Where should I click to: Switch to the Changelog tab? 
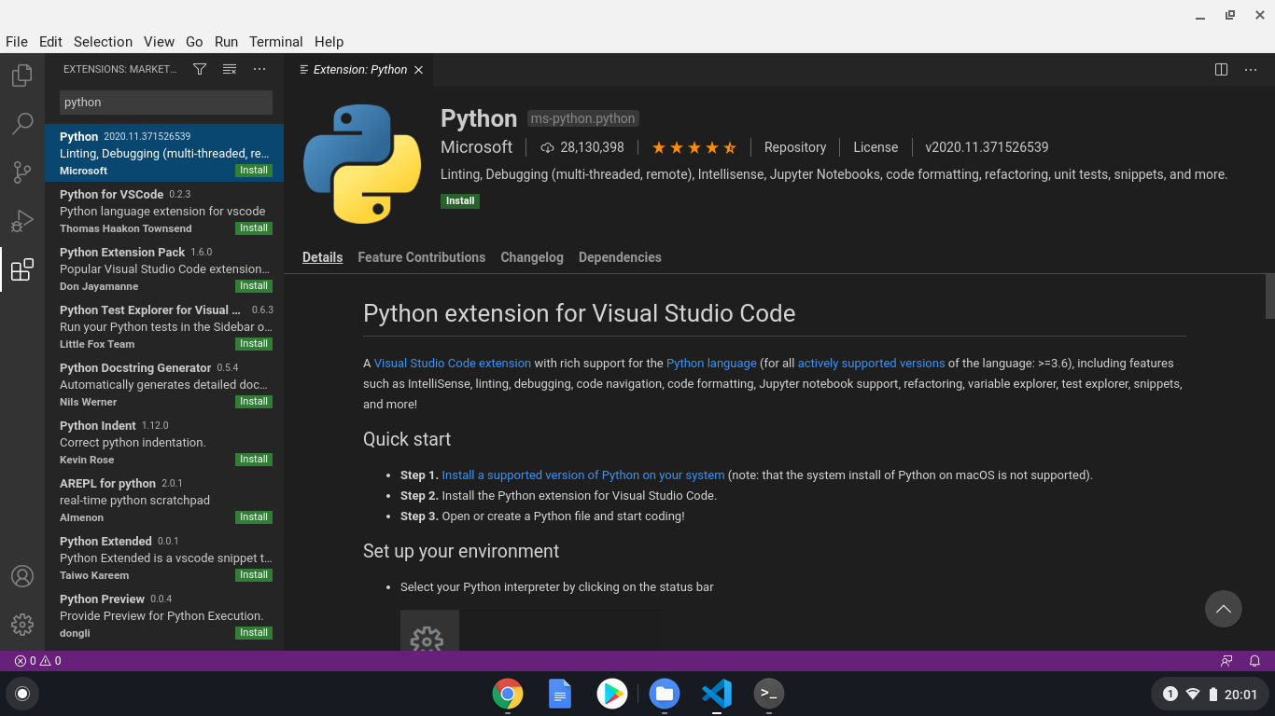[531, 257]
